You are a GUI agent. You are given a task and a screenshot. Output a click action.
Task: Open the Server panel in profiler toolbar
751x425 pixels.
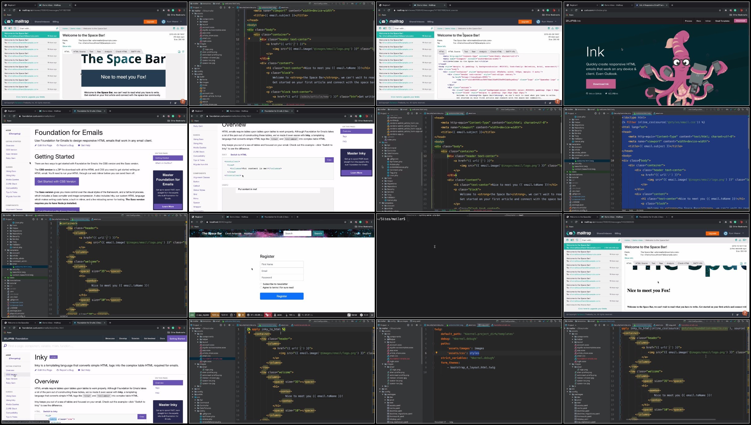click(352, 315)
